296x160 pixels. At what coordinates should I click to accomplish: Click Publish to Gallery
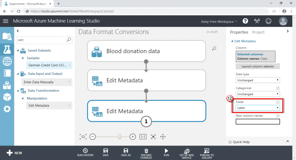(x=207, y=154)
